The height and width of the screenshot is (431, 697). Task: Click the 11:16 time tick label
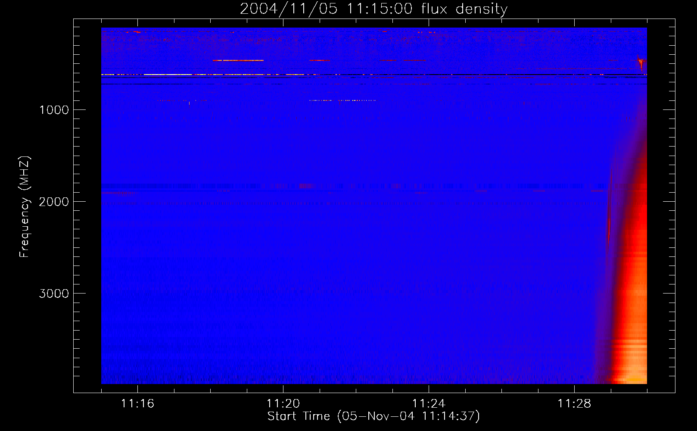(x=137, y=404)
